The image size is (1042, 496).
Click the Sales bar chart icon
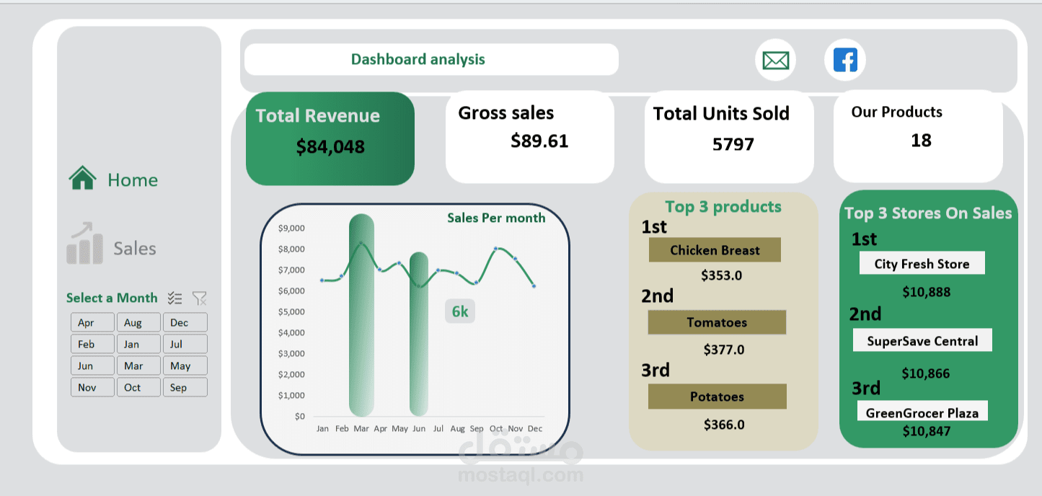[84, 243]
